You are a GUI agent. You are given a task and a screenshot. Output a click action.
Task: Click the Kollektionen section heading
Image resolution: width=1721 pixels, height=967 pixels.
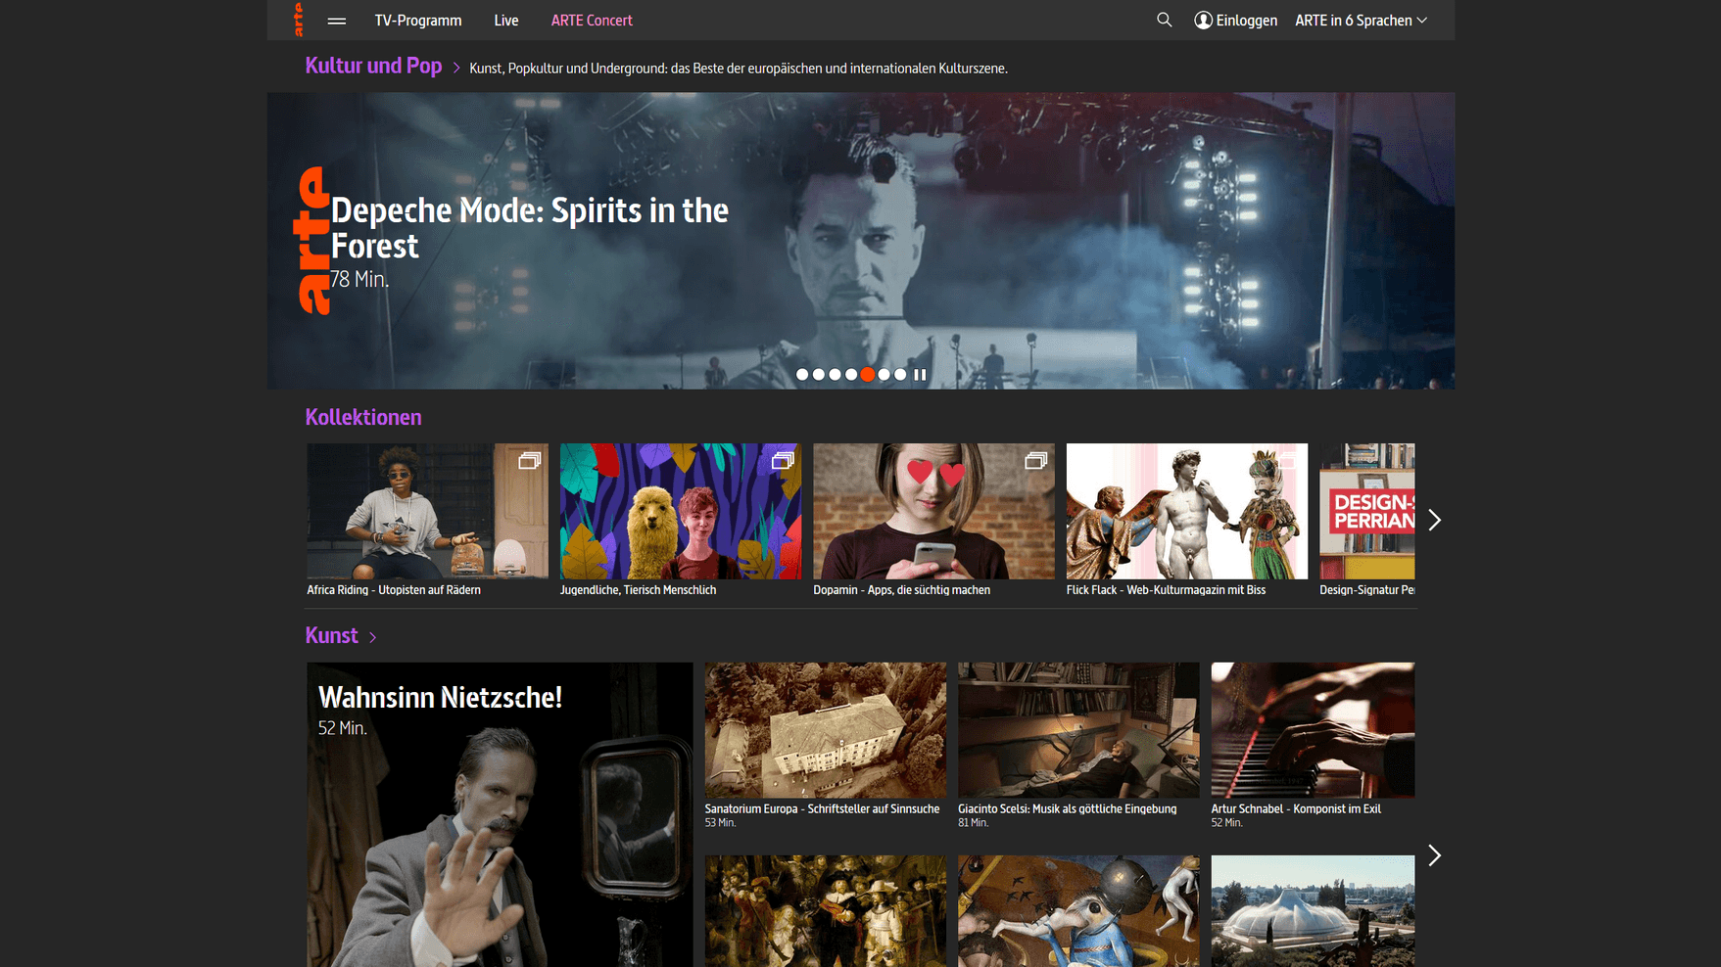pos(363,417)
